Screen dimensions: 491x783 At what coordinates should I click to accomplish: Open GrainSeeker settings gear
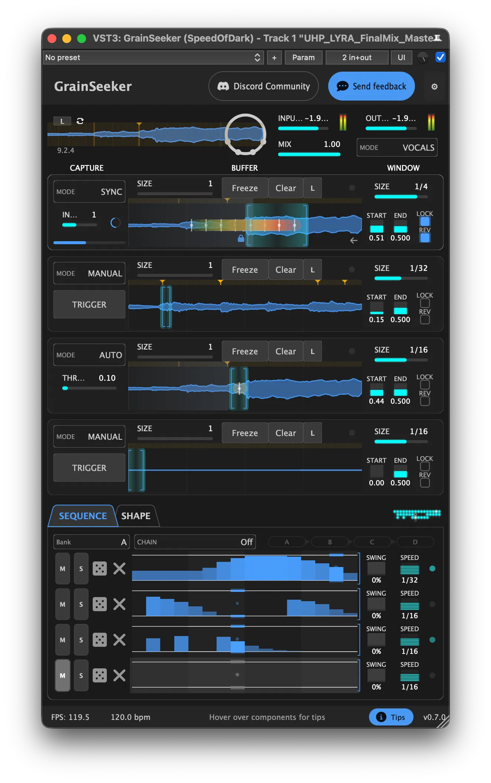(434, 86)
